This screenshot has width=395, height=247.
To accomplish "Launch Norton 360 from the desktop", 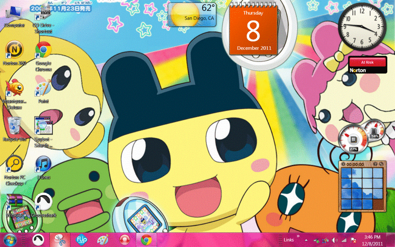I will click(14, 53).
